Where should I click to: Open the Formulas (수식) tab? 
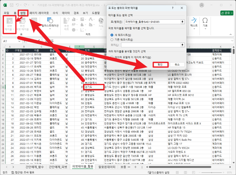(x=55, y=13)
